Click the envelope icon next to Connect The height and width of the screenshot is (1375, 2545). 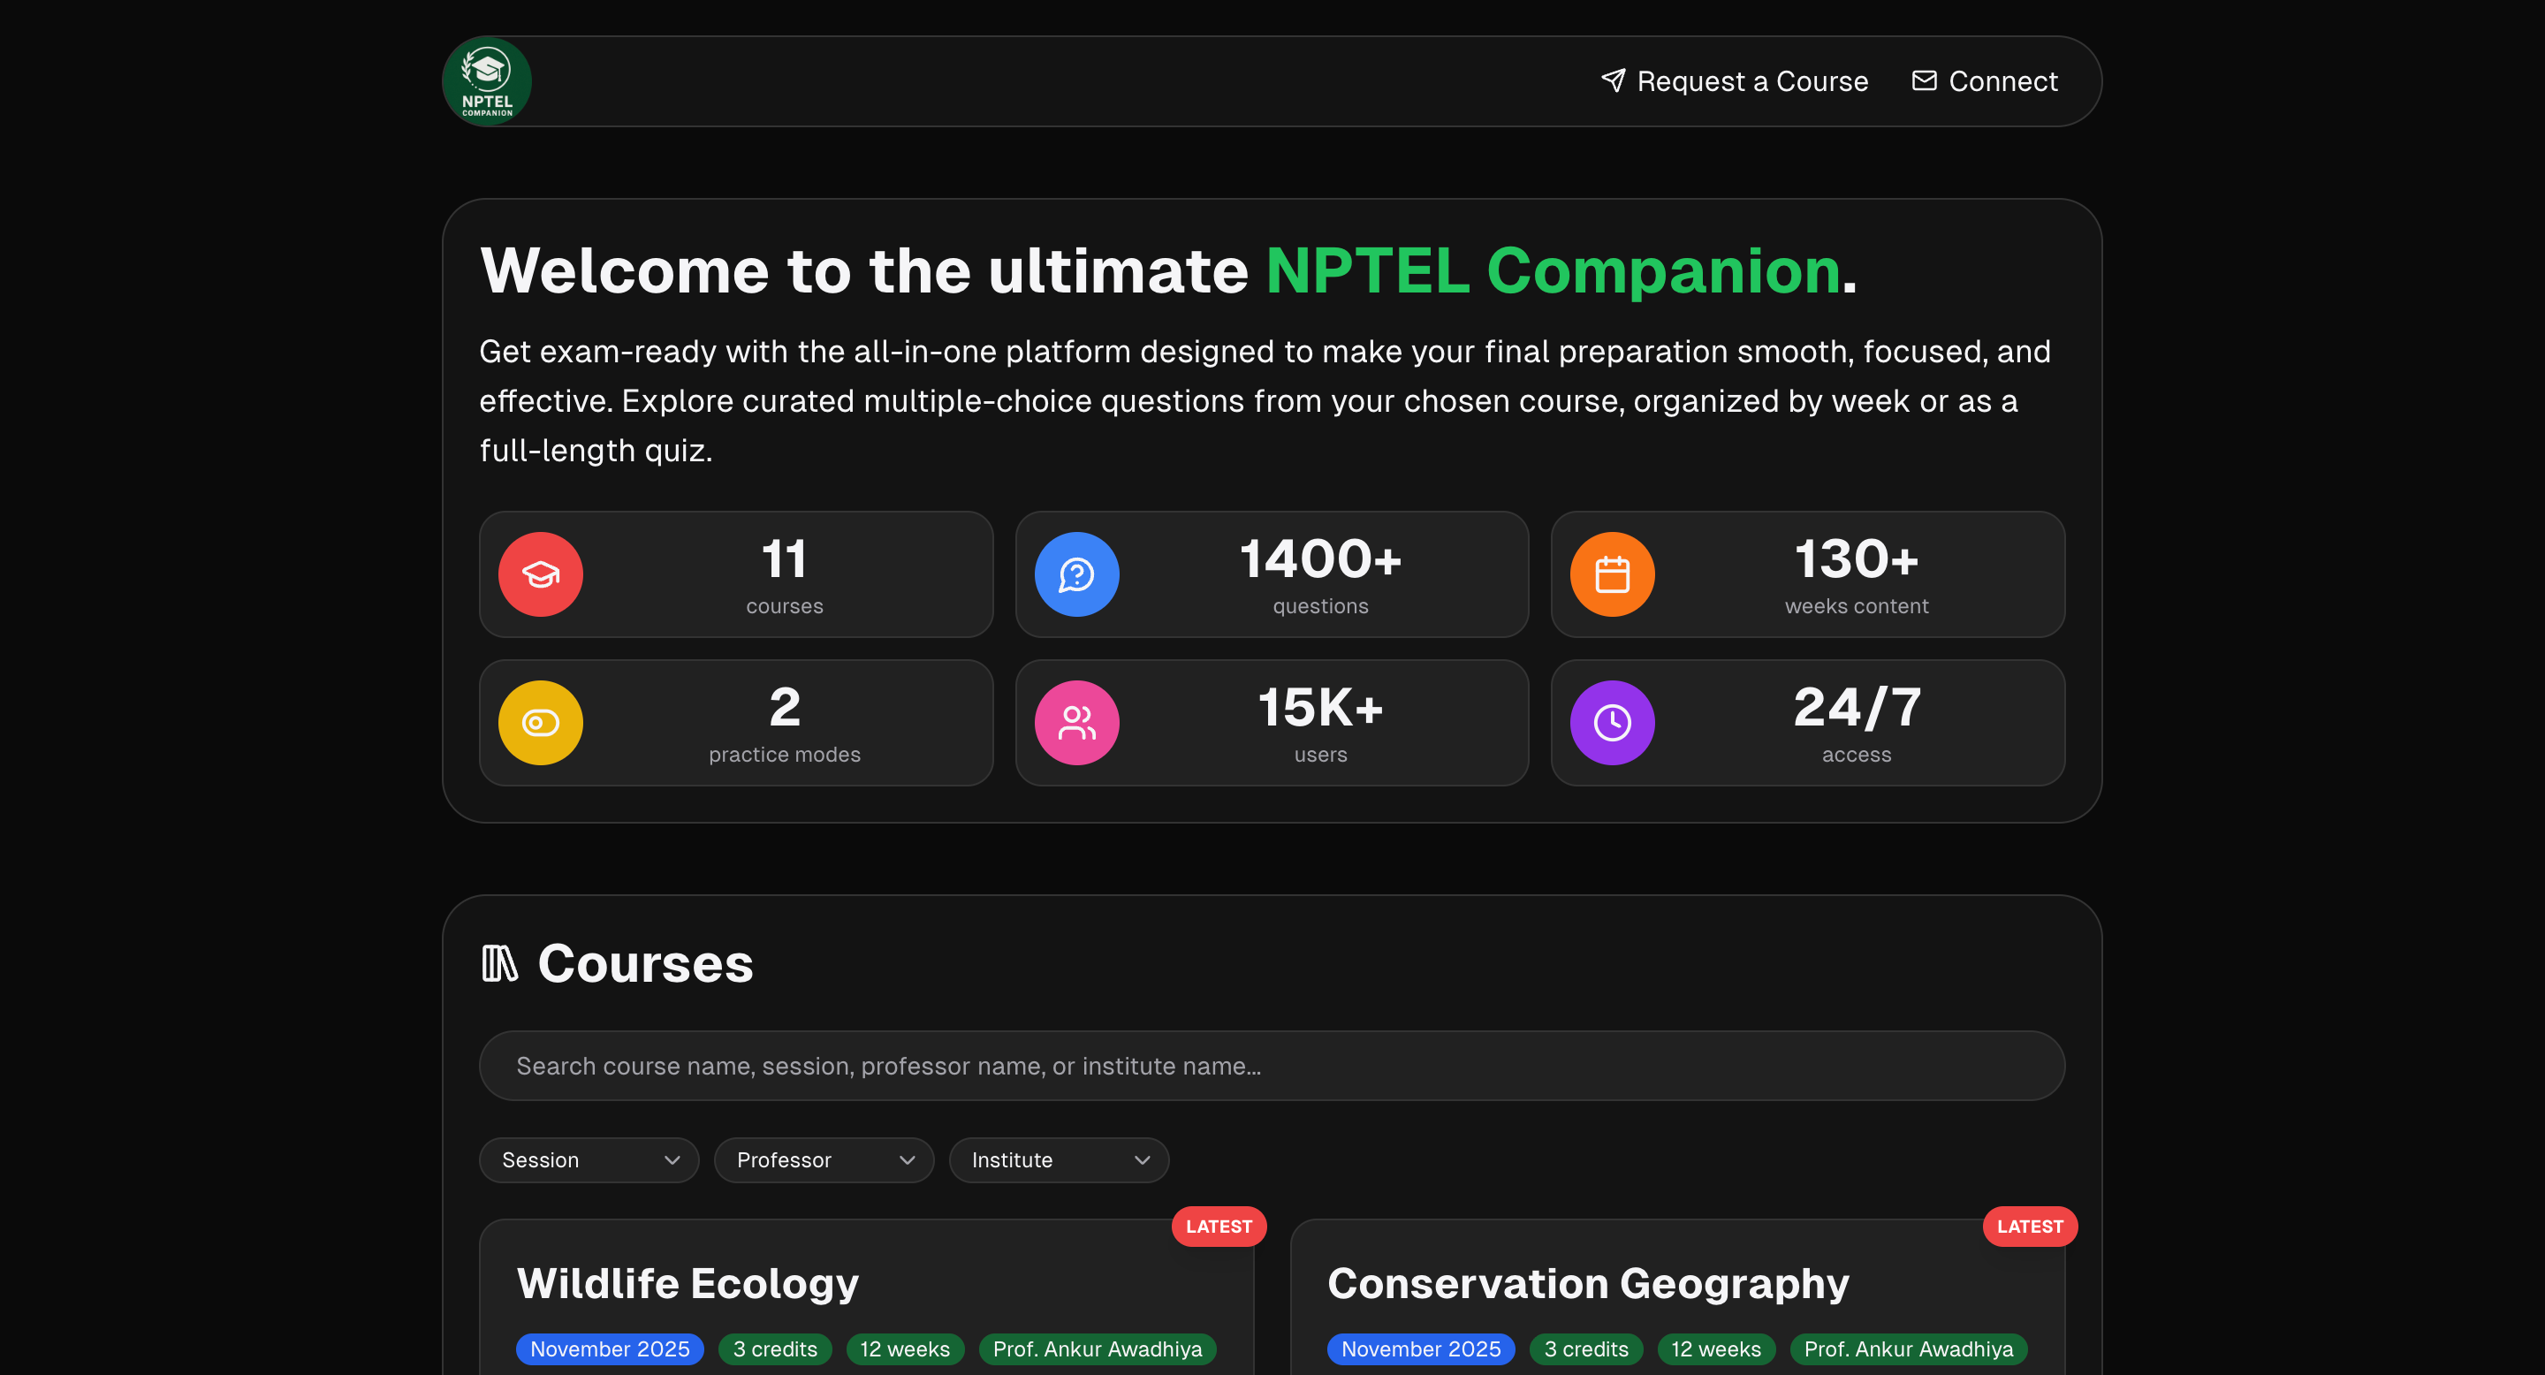(x=1923, y=80)
